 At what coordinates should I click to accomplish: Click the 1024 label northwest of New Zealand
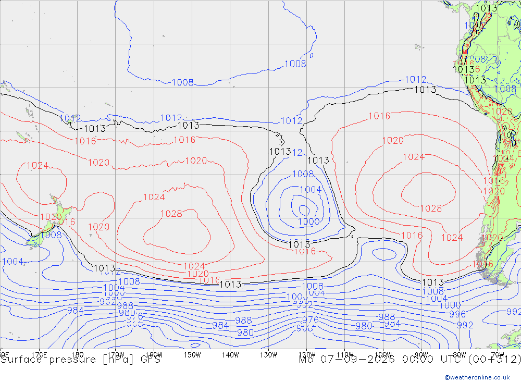(38, 166)
